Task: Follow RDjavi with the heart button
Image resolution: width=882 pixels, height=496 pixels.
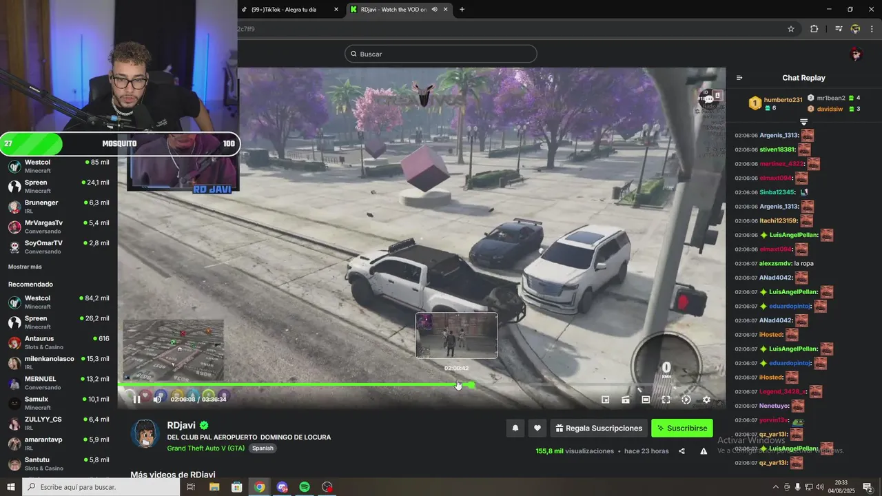Action: 537,428
